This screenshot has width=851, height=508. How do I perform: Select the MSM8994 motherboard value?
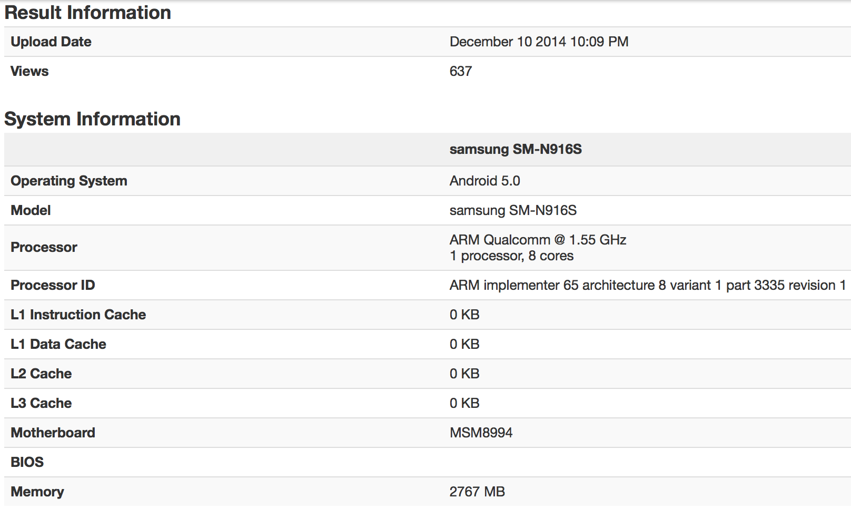(x=481, y=433)
